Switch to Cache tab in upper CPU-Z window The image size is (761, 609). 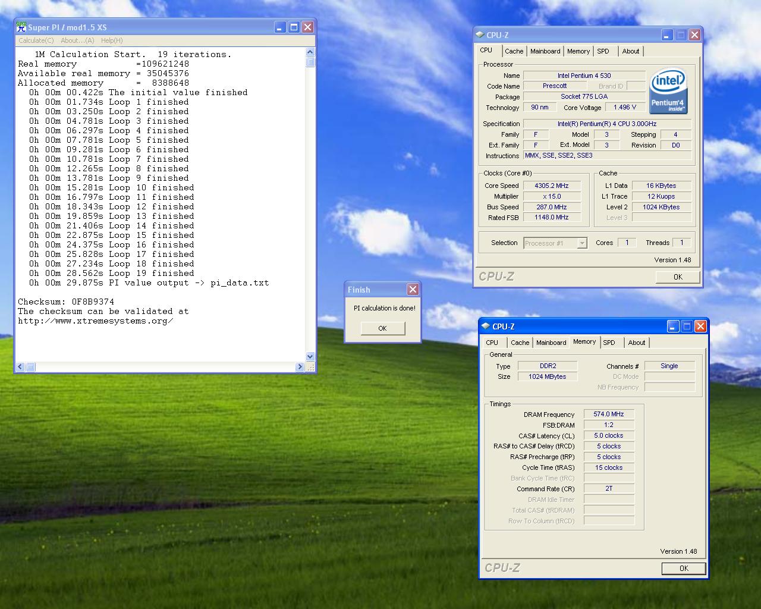(x=514, y=51)
